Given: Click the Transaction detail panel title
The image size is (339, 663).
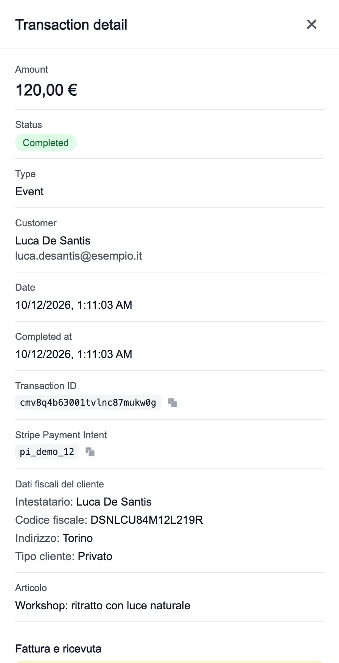Looking at the screenshot, I should point(71,25).
